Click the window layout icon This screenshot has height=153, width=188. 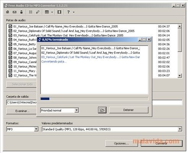(47, 12)
